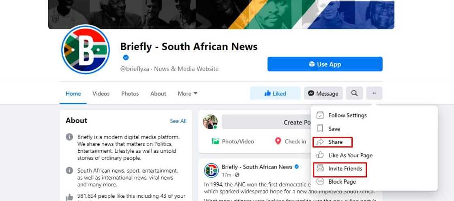Select Share from the dropdown menu

(x=335, y=142)
